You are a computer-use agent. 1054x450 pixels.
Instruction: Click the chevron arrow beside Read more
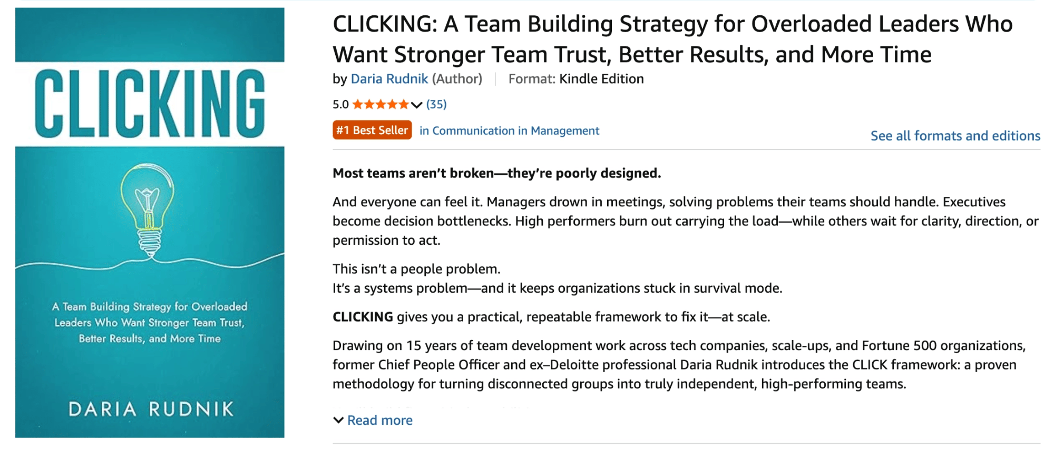pyautogui.click(x=338, y=420)
